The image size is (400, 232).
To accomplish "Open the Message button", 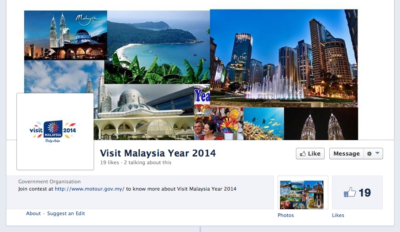I will click(346, 153).
